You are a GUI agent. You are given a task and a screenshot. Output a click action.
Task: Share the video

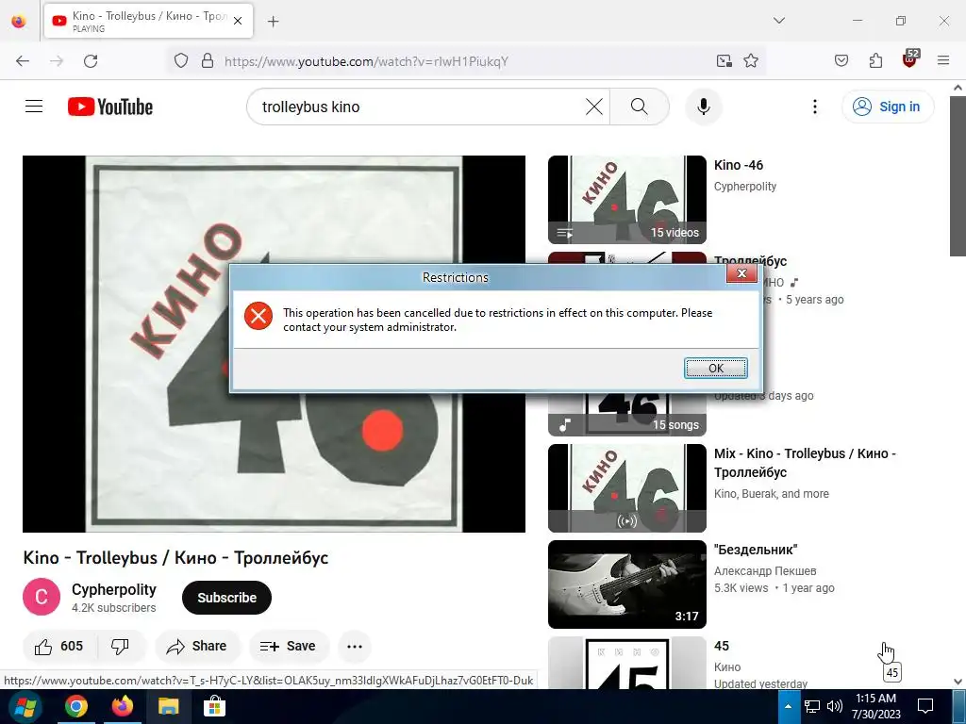(197, 646)
